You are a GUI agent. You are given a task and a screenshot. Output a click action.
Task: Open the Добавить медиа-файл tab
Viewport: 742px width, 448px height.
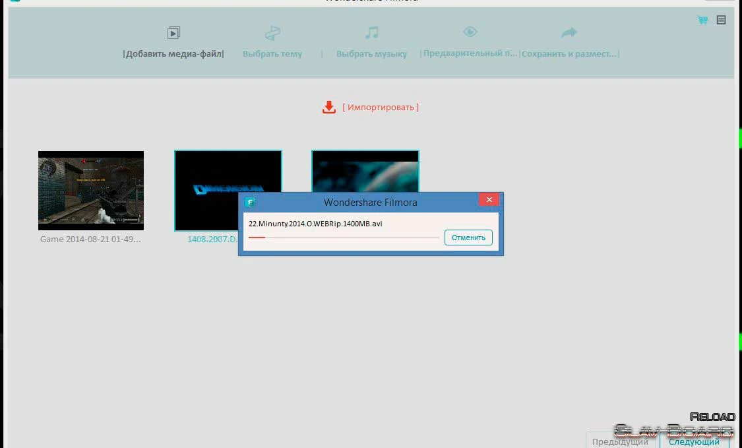[173, 53]
